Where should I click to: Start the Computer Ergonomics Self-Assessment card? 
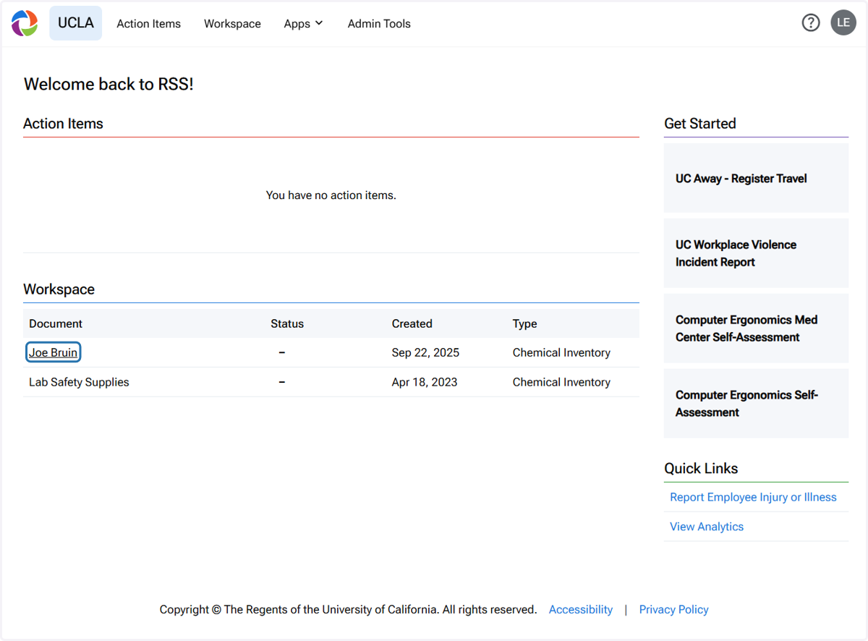click(x=756, y=404)
